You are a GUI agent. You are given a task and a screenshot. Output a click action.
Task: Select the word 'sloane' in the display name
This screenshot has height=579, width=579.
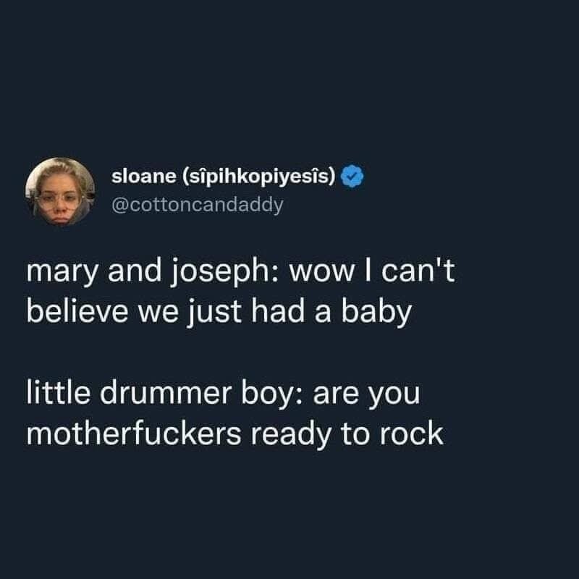click(144, 177)
